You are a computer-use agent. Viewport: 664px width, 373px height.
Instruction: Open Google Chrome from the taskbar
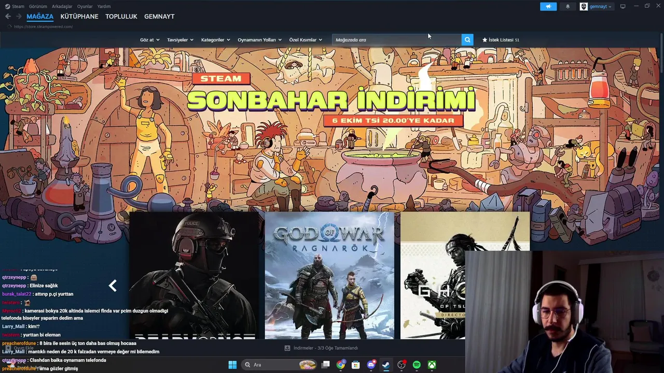coord(340,365)
